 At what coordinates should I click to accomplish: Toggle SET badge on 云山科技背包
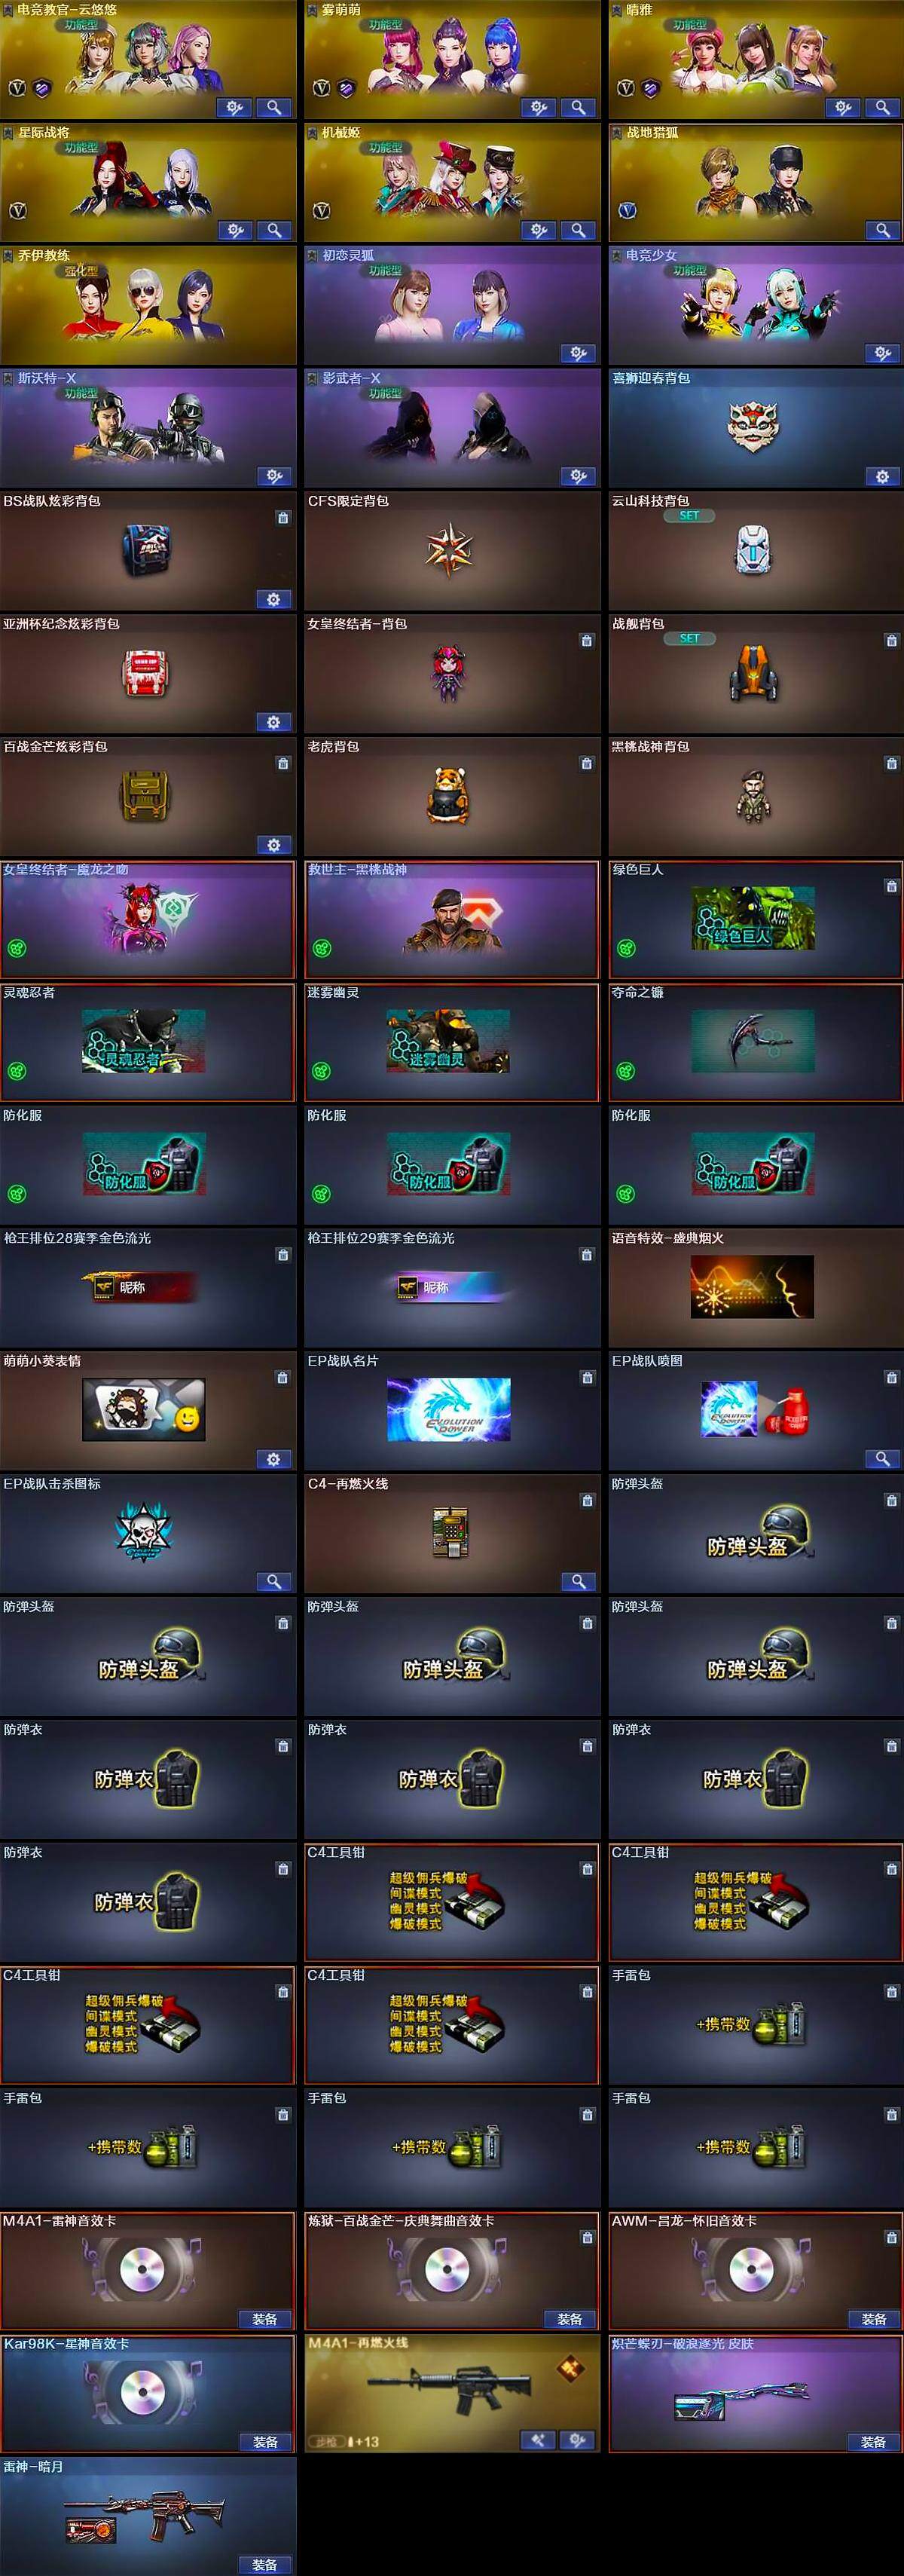tap(690, 516)
